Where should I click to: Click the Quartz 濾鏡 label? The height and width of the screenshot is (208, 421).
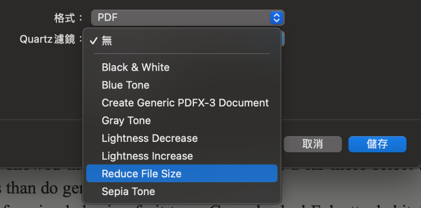tap(49, 40)
